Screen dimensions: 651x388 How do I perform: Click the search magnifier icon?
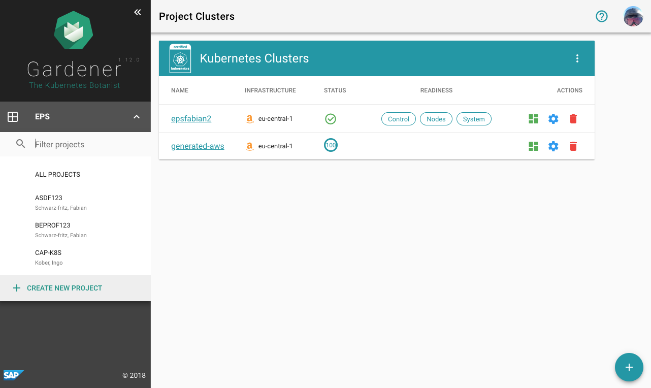(20, 144)
